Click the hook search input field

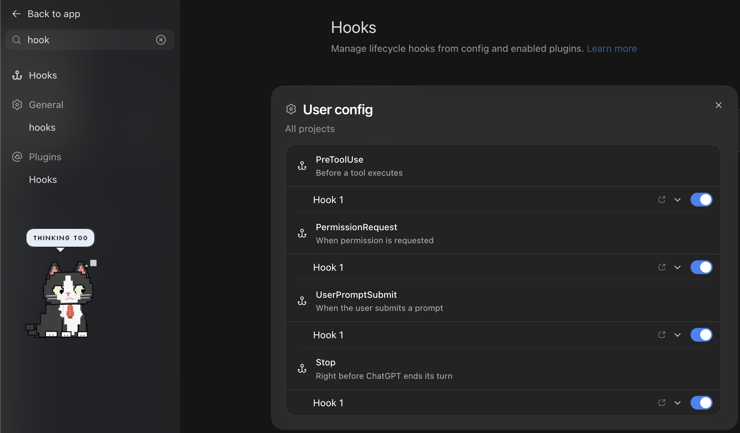90,40
